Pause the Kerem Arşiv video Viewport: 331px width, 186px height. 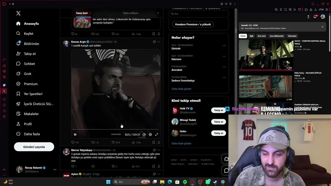75,134
